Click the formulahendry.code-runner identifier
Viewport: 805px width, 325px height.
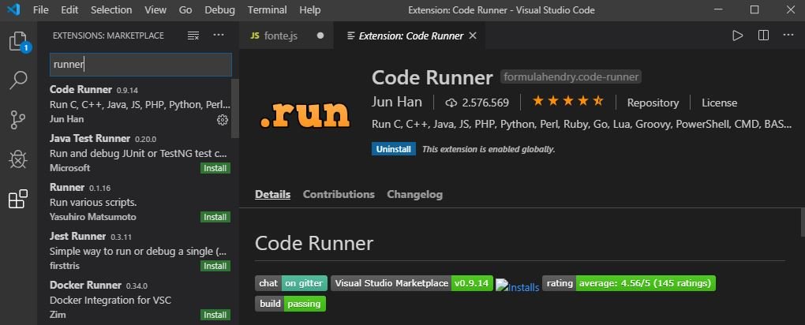tap(571, 77)
